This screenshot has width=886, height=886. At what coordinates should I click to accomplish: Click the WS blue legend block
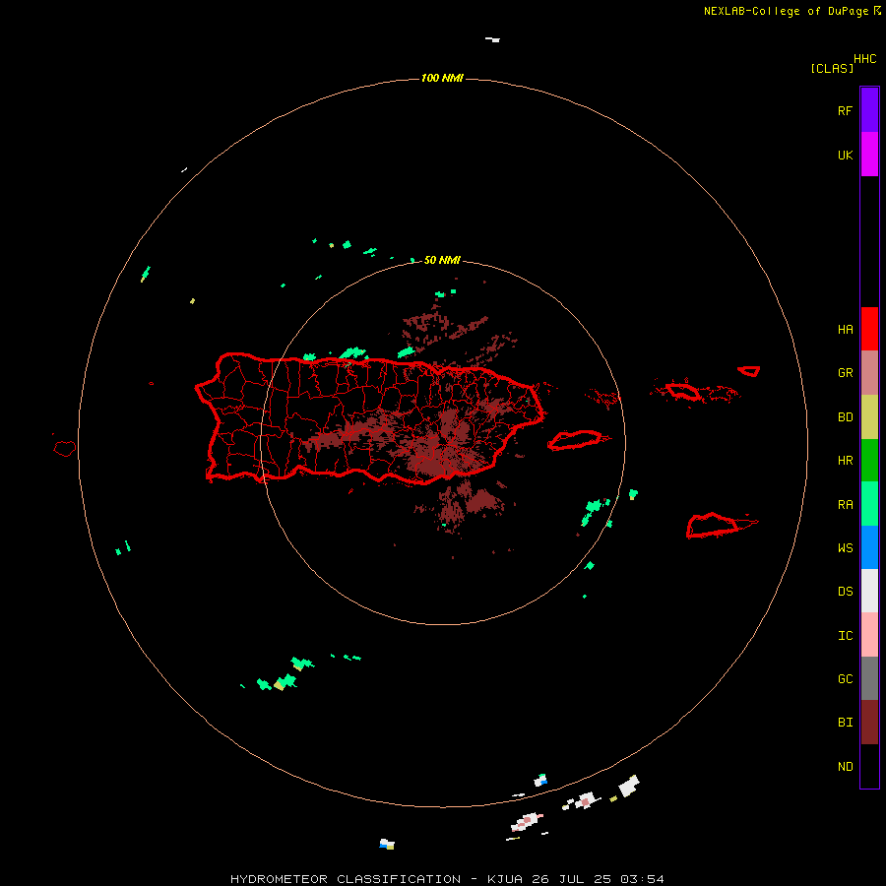[x=869, y=547]
